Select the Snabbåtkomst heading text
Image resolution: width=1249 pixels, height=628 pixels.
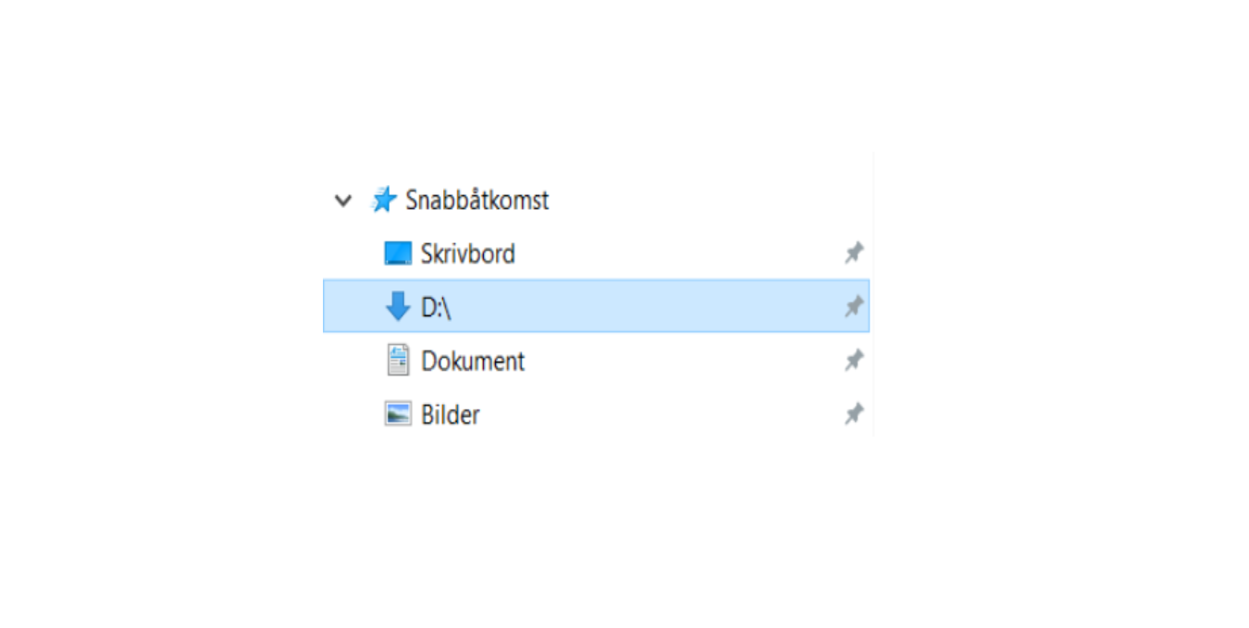pos(477,200)
